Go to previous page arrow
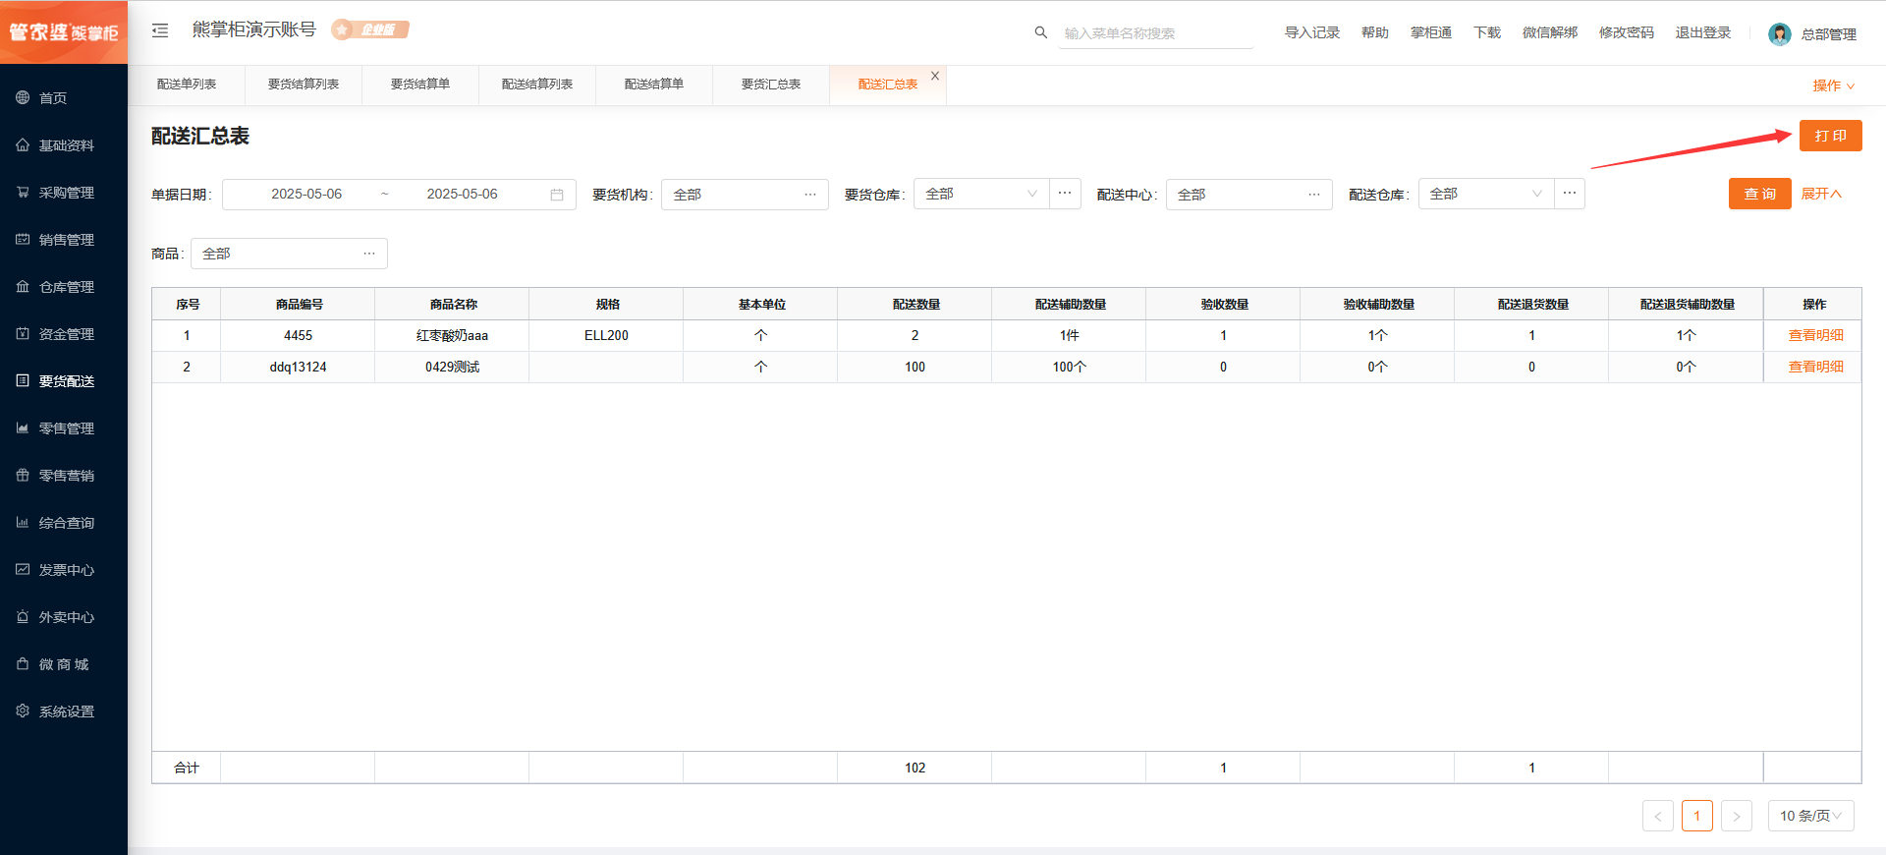This screenshot has width=1886, height=855. pos(1658,816)
